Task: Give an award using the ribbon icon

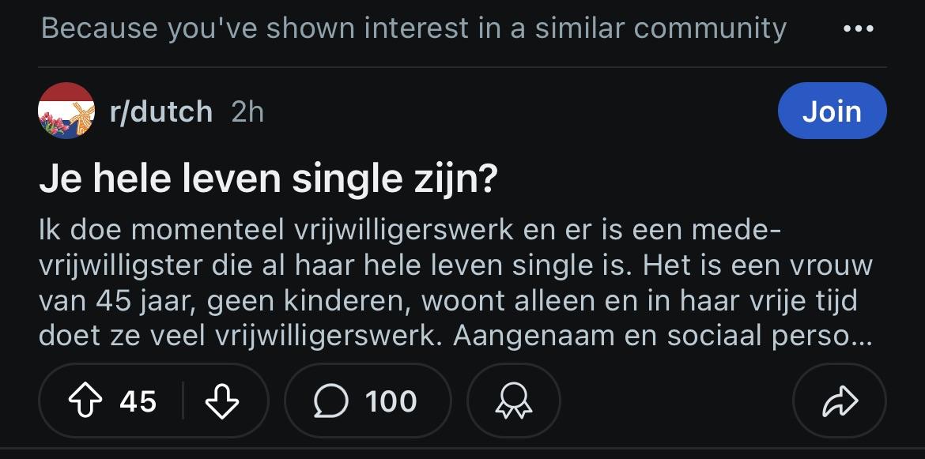Action: [x=513, y=401]
